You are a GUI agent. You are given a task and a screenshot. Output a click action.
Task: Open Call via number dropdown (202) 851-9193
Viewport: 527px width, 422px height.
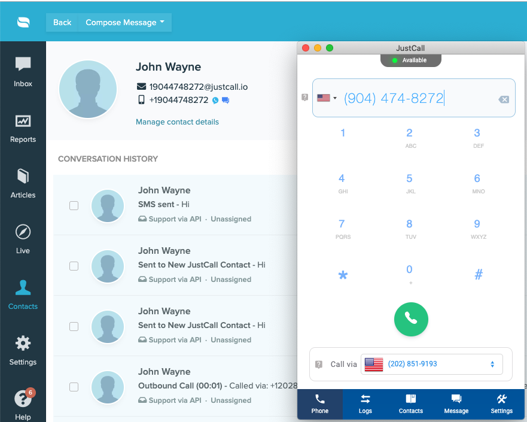(431, 364)
